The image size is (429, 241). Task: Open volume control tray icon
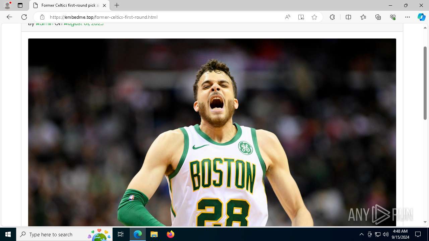386,234
